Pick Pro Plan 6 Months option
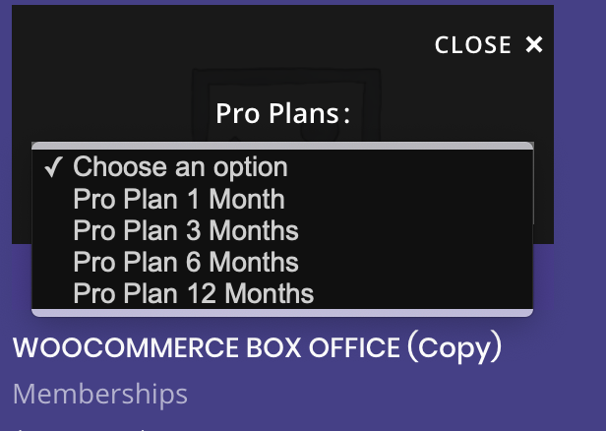The image size is (606, 431). [186, 263]
